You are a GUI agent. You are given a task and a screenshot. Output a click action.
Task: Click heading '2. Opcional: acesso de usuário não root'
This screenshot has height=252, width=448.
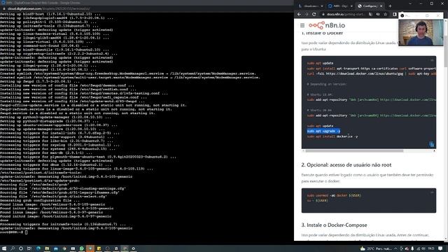click(346, 165)
